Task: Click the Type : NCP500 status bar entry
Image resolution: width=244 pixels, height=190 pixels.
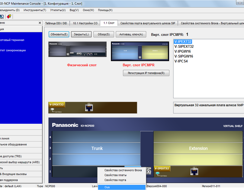Action: (46, 186)
